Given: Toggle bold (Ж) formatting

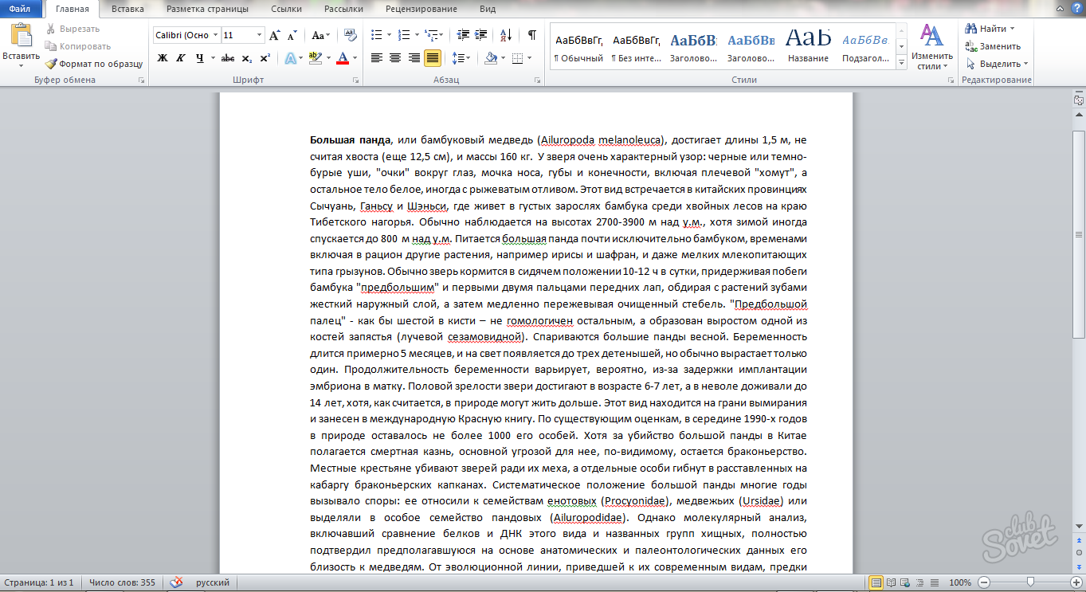Looking at the screenshot, I should click(163, 57).
